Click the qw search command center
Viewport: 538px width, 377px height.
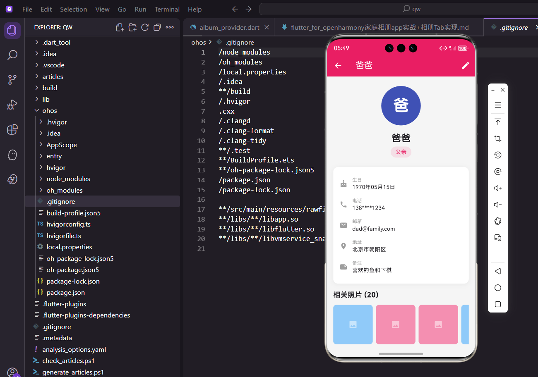coord(399,9)
